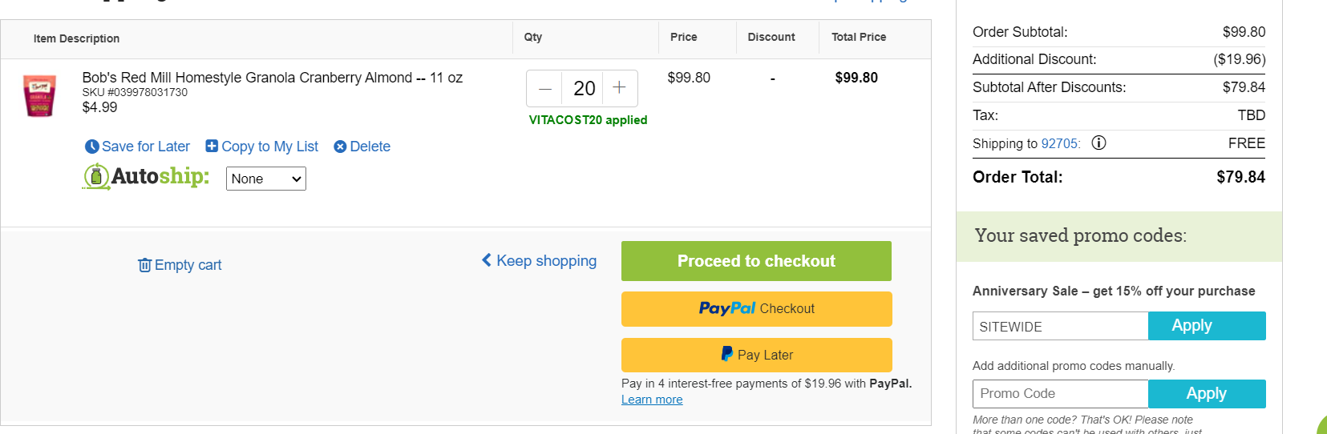Focus the Promo Code input field
Screen dimensions: 1327x434
1060,394
